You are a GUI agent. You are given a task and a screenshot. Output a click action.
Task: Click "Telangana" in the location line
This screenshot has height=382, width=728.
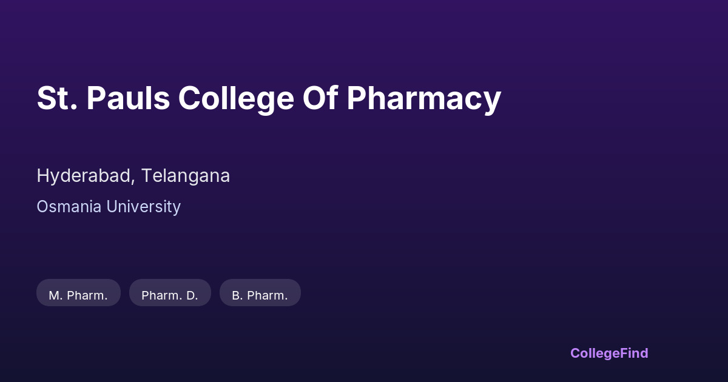(186, 176)
